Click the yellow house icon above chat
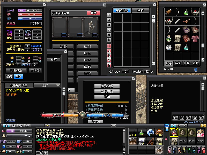This screenshot has width=207, height=155. pyautogui.click(x=47, y=126)
